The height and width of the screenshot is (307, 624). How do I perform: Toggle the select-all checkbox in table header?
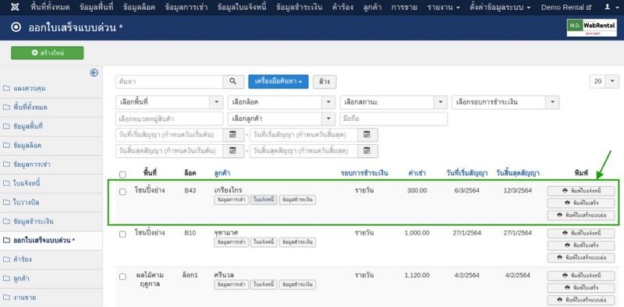point(122,175)
